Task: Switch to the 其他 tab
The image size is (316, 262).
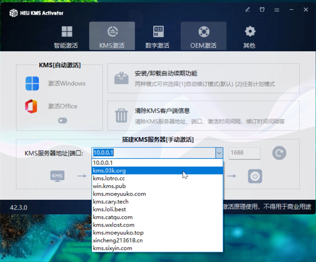Action: (x=249, y=36)
